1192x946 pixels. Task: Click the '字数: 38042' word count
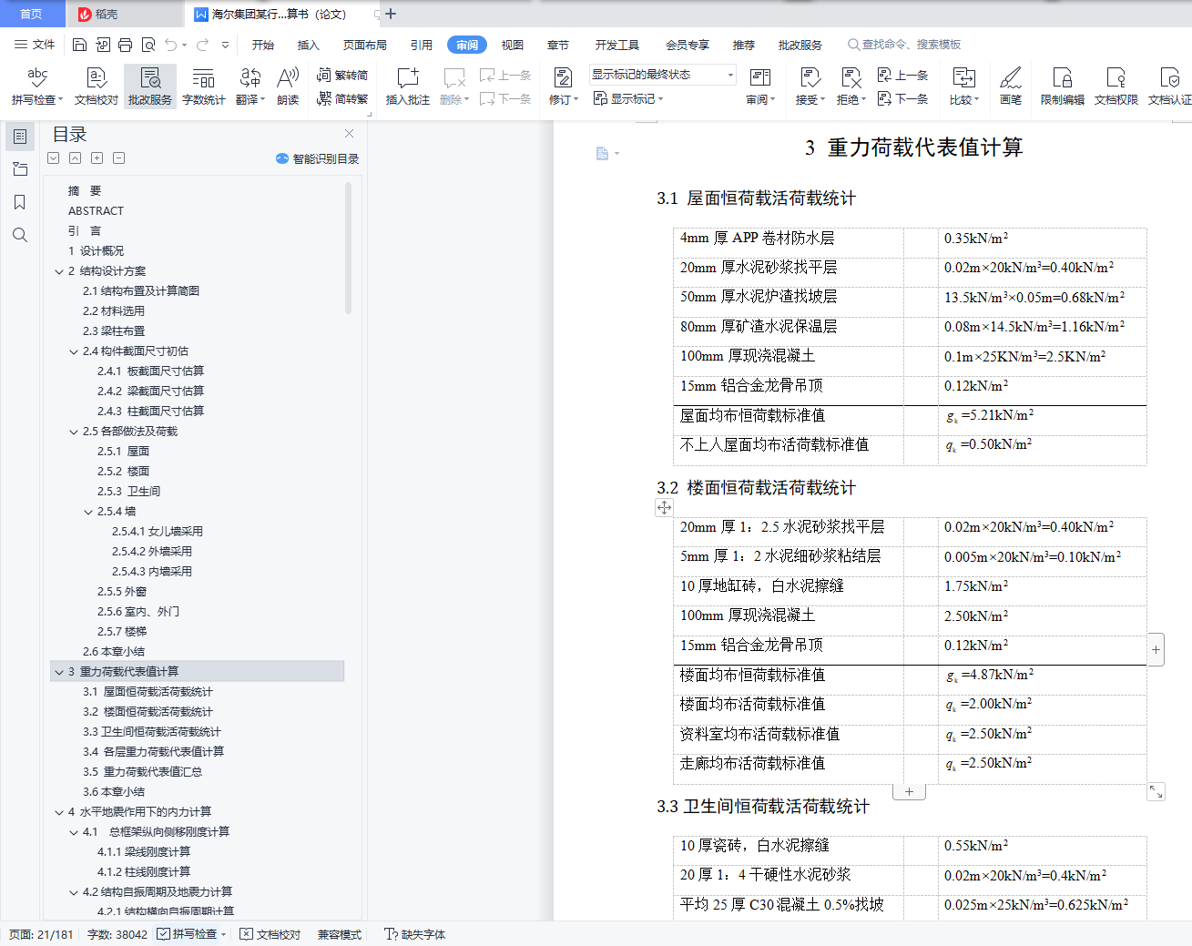tap(117, 934)
